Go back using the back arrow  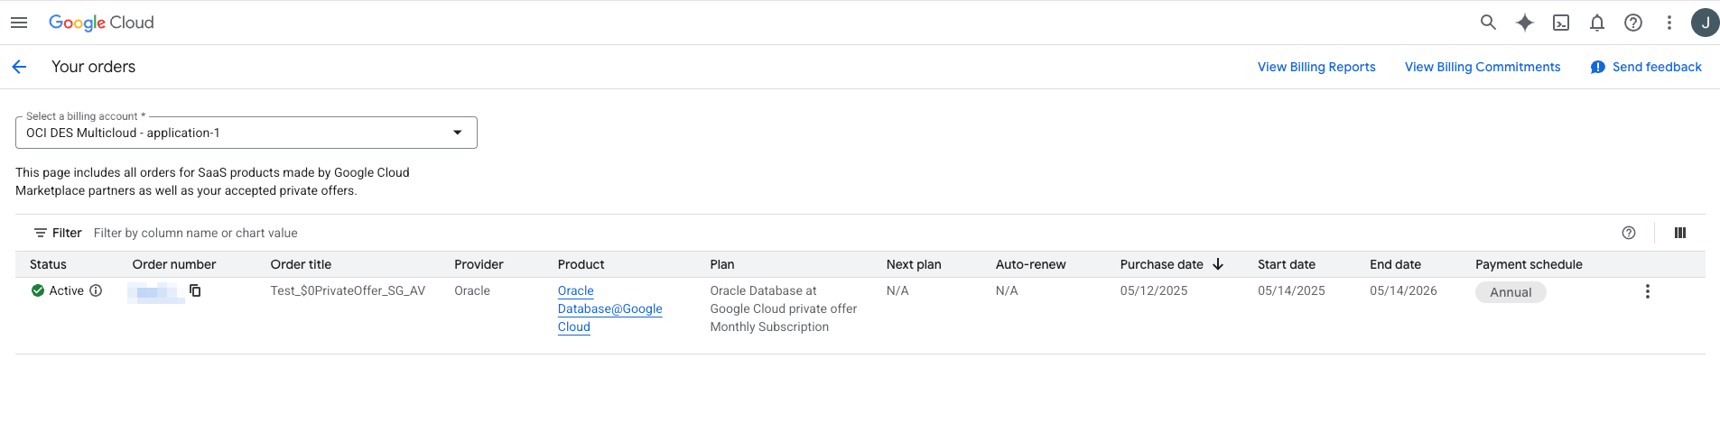[19, 67]
